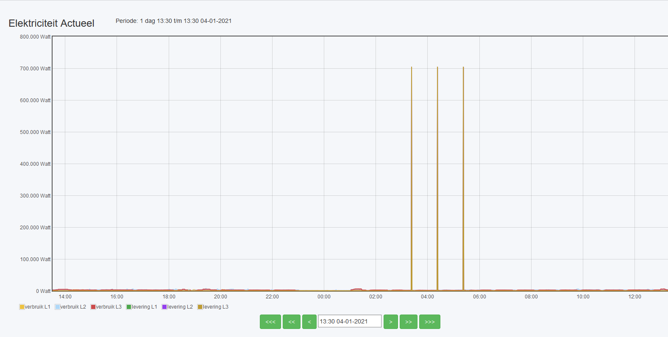Click the 08:00 time axis label

point(531,297)
